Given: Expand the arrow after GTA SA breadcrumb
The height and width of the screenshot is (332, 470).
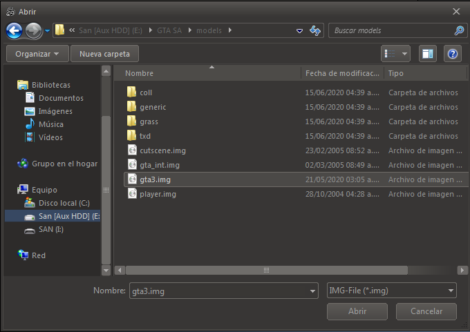Looking at the screenshot, I should coord(190,30).
